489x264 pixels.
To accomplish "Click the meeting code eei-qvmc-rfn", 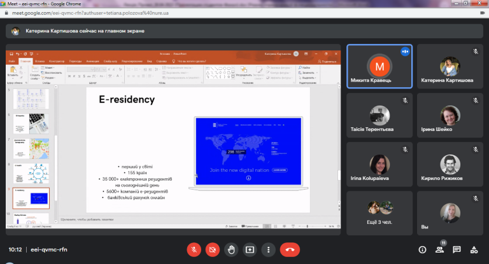I will pyautogui.click(x=49, y=249).
